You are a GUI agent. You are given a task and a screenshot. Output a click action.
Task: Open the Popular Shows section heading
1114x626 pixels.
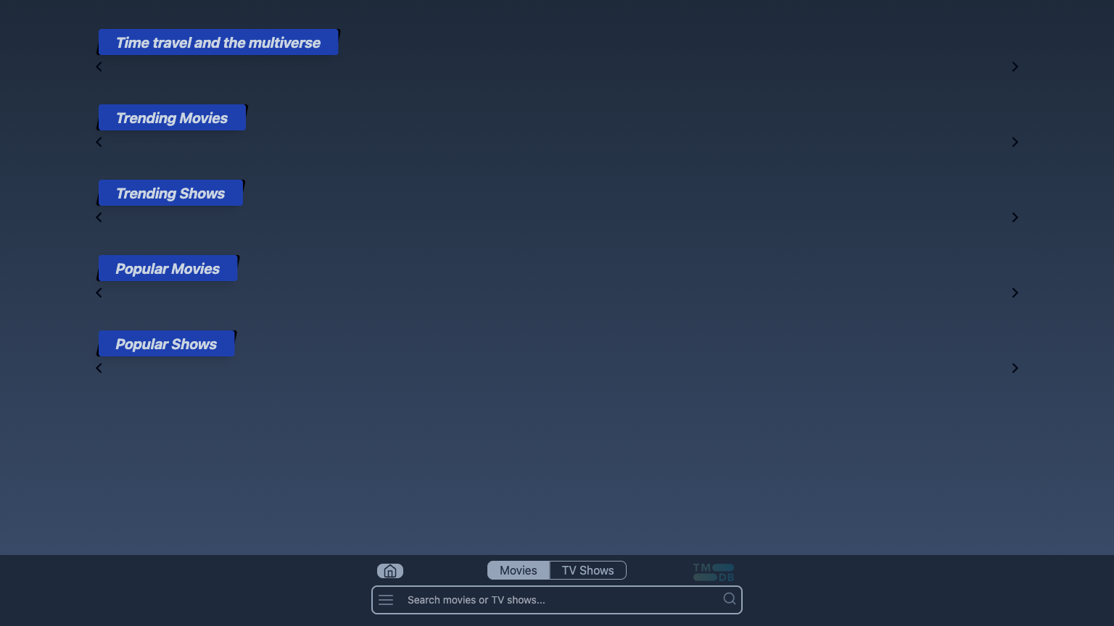166,344
